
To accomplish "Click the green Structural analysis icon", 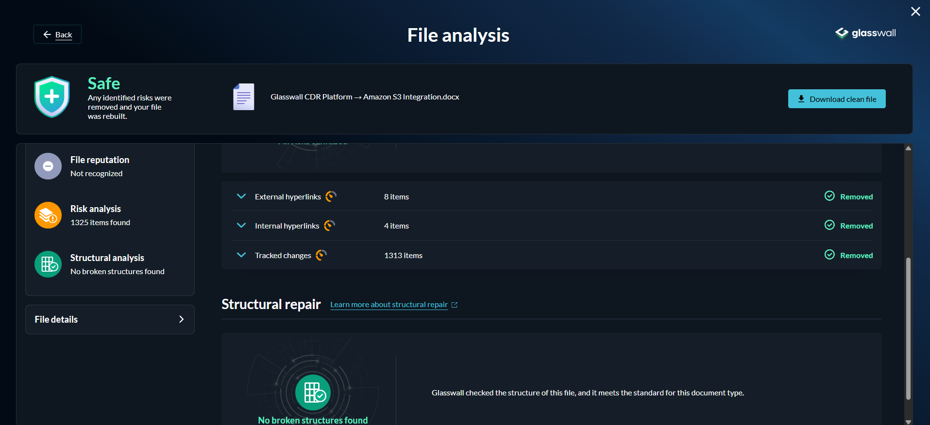I will [48, 264].
